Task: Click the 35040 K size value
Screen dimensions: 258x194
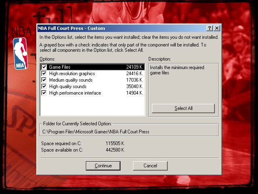Action: 134,86
